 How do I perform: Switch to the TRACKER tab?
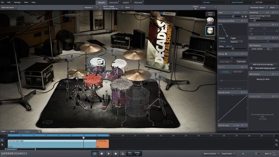click(x=138, y=3)
